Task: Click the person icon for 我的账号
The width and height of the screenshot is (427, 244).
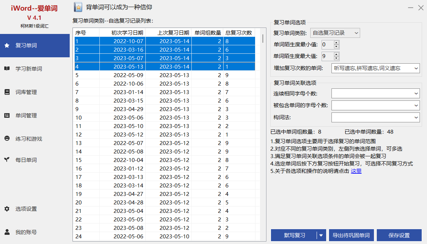Action: click(x=7, y=232)
